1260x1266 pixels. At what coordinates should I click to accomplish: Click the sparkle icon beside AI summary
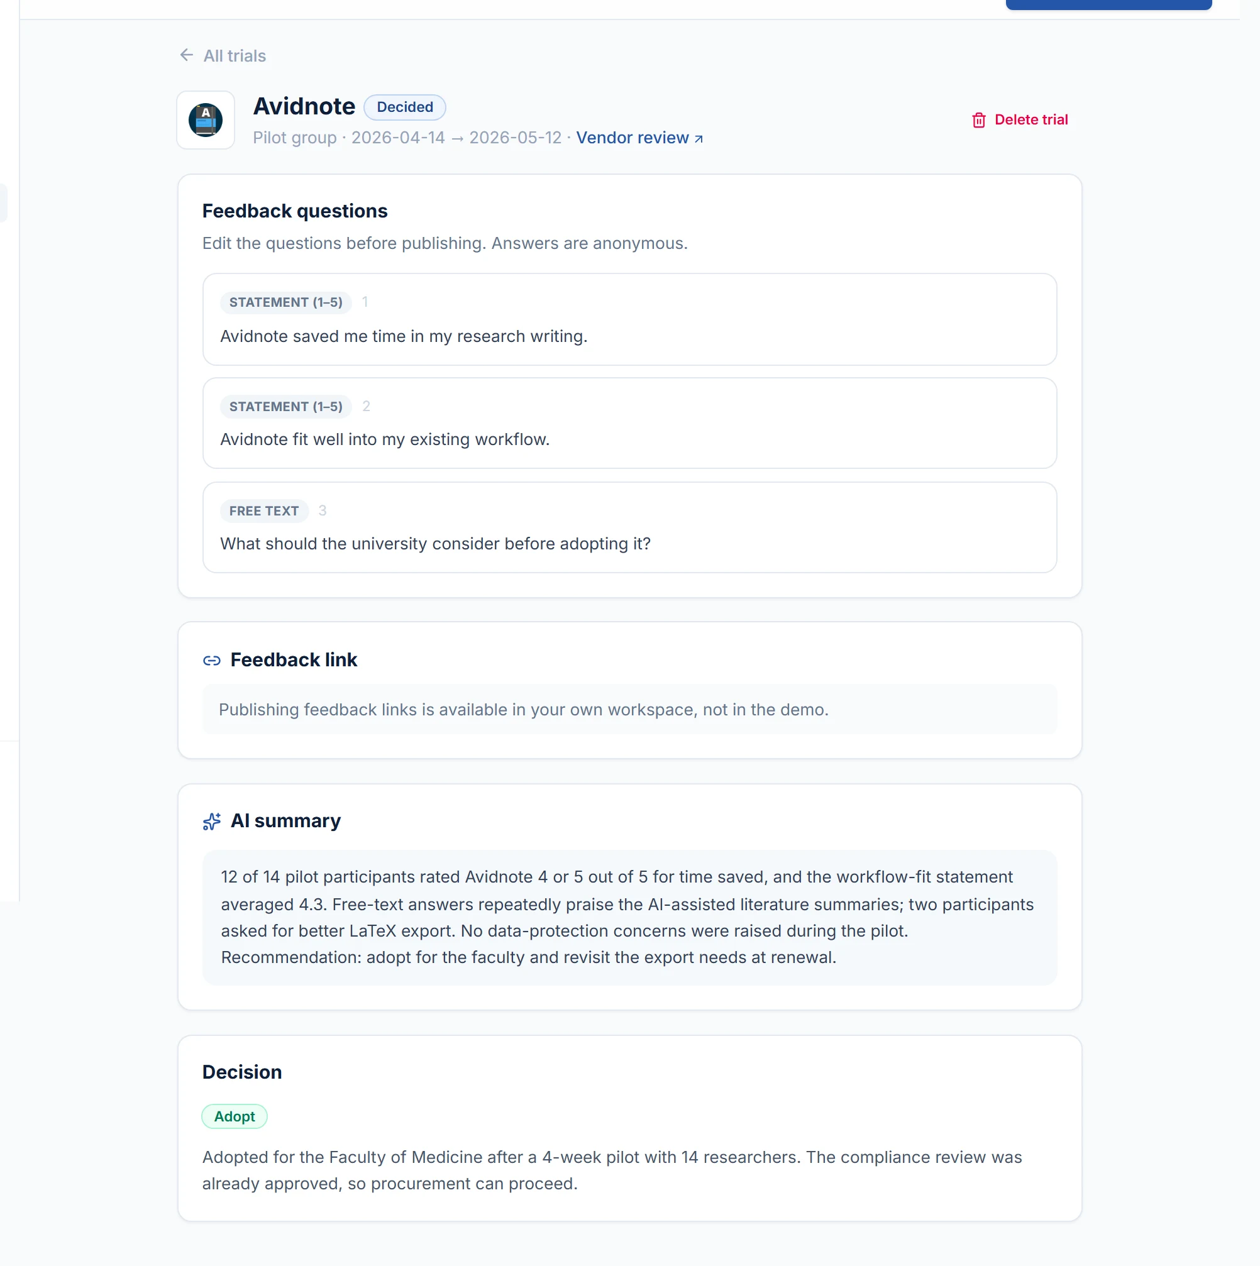click(x=212, y=821)
